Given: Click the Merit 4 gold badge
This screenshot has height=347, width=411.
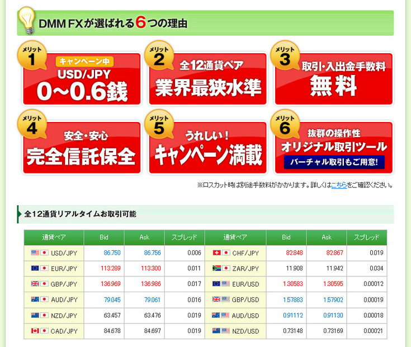Looking at the screenshot, I should coord(32,125).
